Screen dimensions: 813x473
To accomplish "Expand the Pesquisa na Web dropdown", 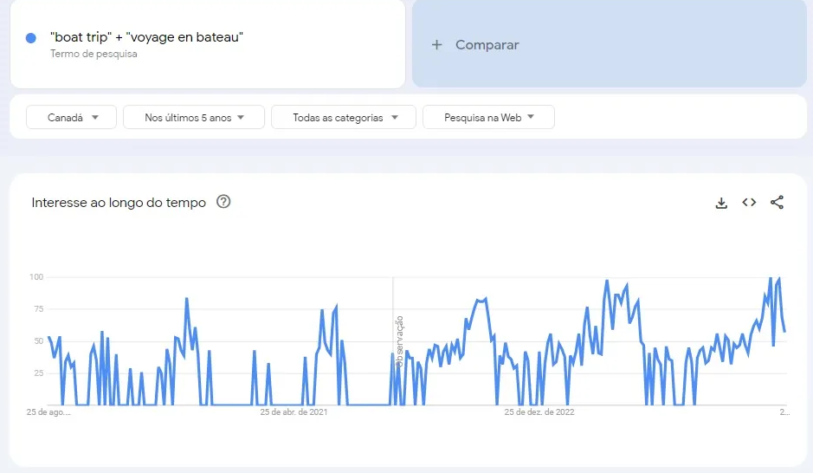I will (x=488, y=118).
